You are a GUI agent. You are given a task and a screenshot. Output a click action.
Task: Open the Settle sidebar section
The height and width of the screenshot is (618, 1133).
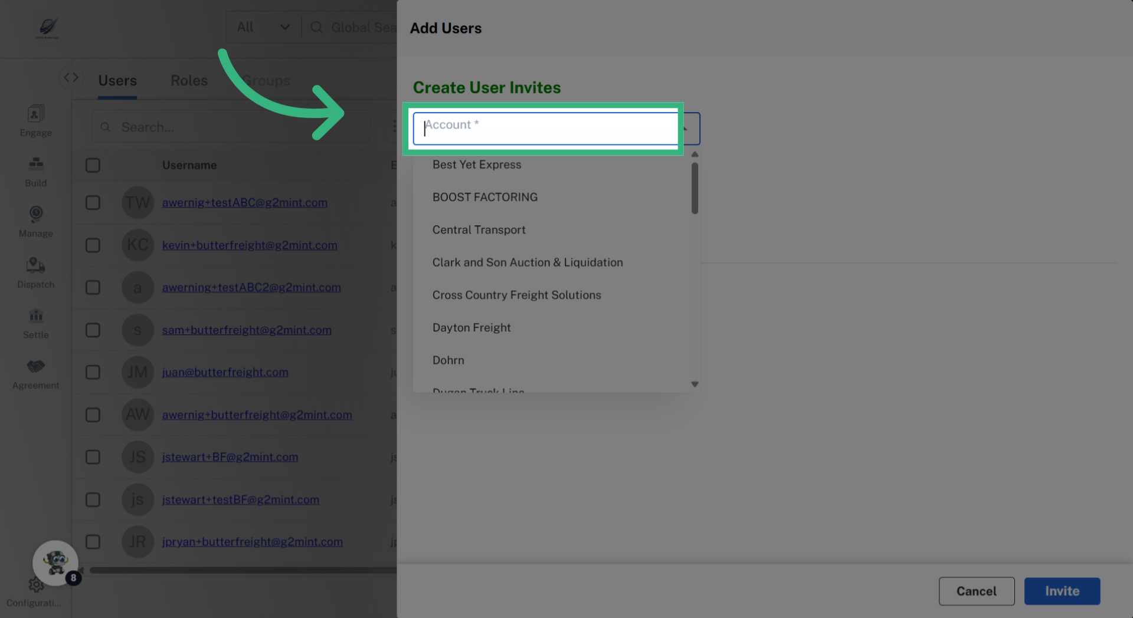click(35, 323)
